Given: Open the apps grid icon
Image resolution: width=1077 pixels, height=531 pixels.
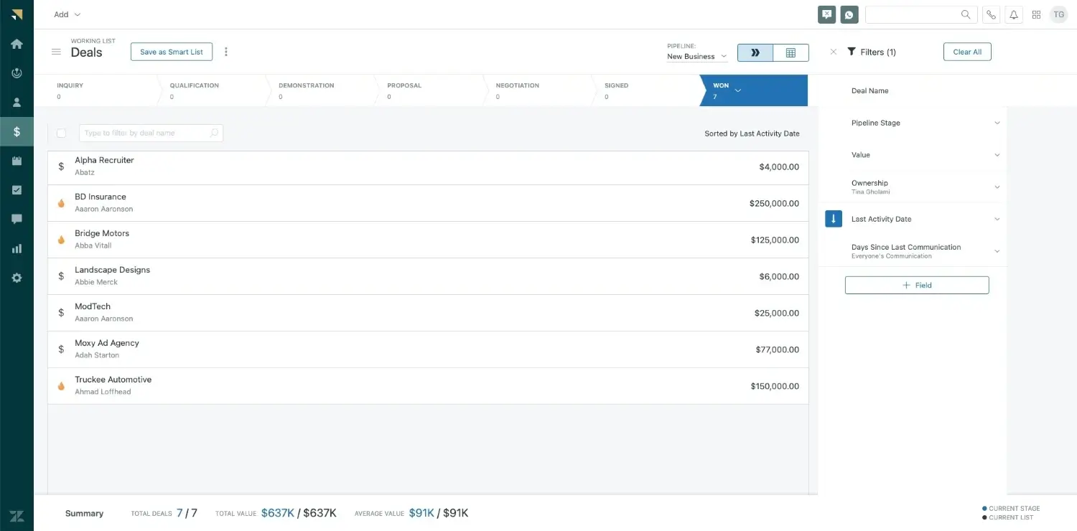Looking at the screenshot, I should [x=1036, y=14].
